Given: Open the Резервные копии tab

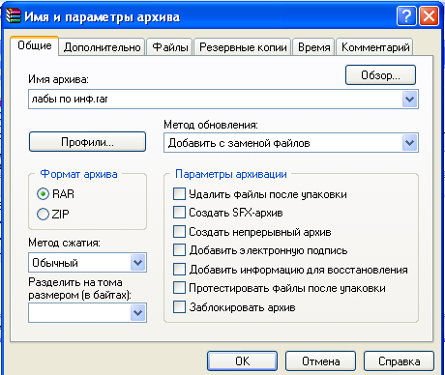Looking at the screenshot, I should [x=243, y=47].
